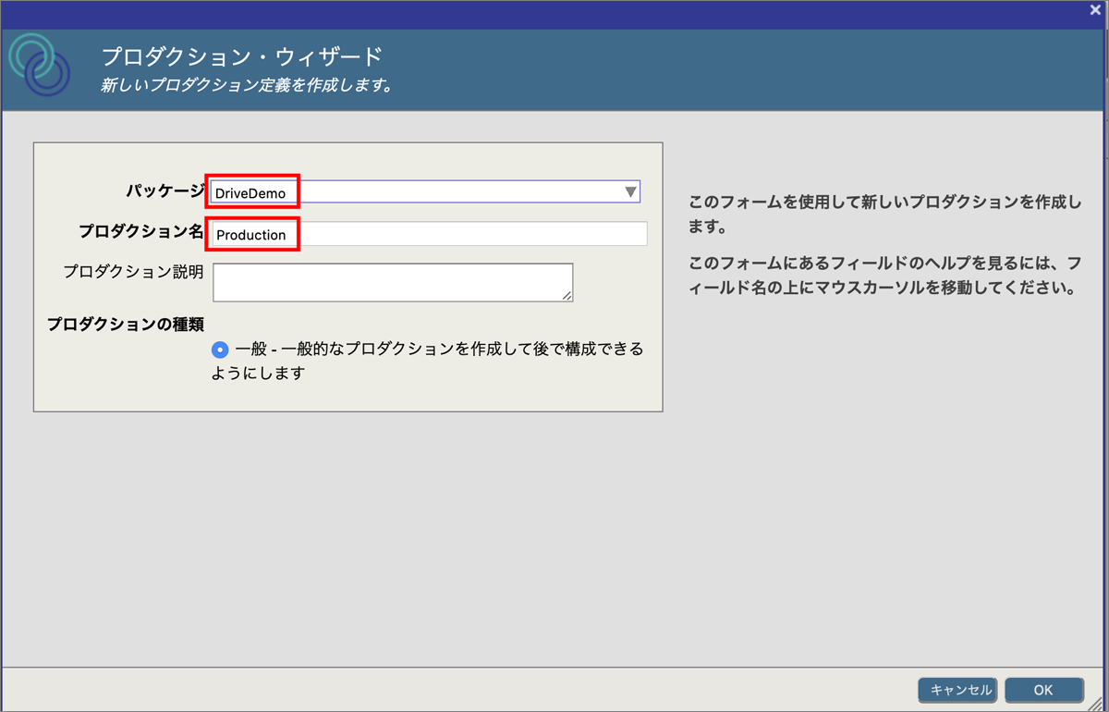Click the resize grip of the description text area
Screen dimensions: 1109x712
pos(567,295)
